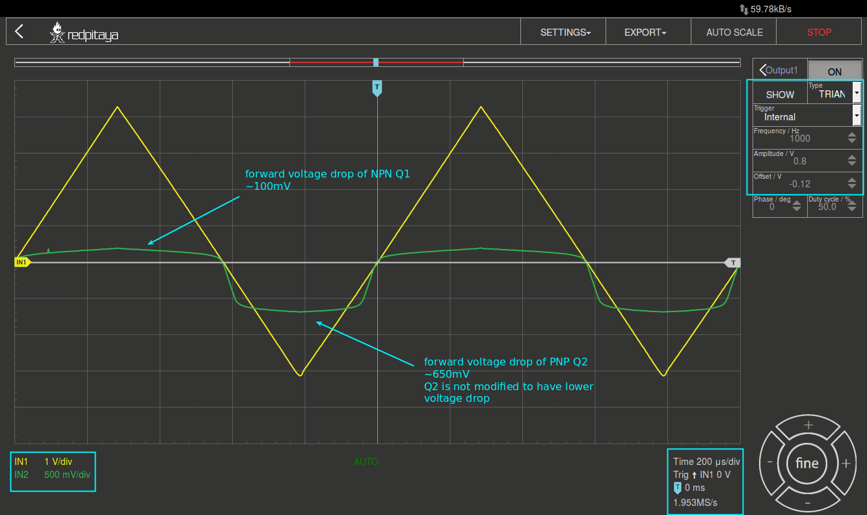Select the IN1 1 V/div channel label
867x515 pixels.
coord(43,461)
